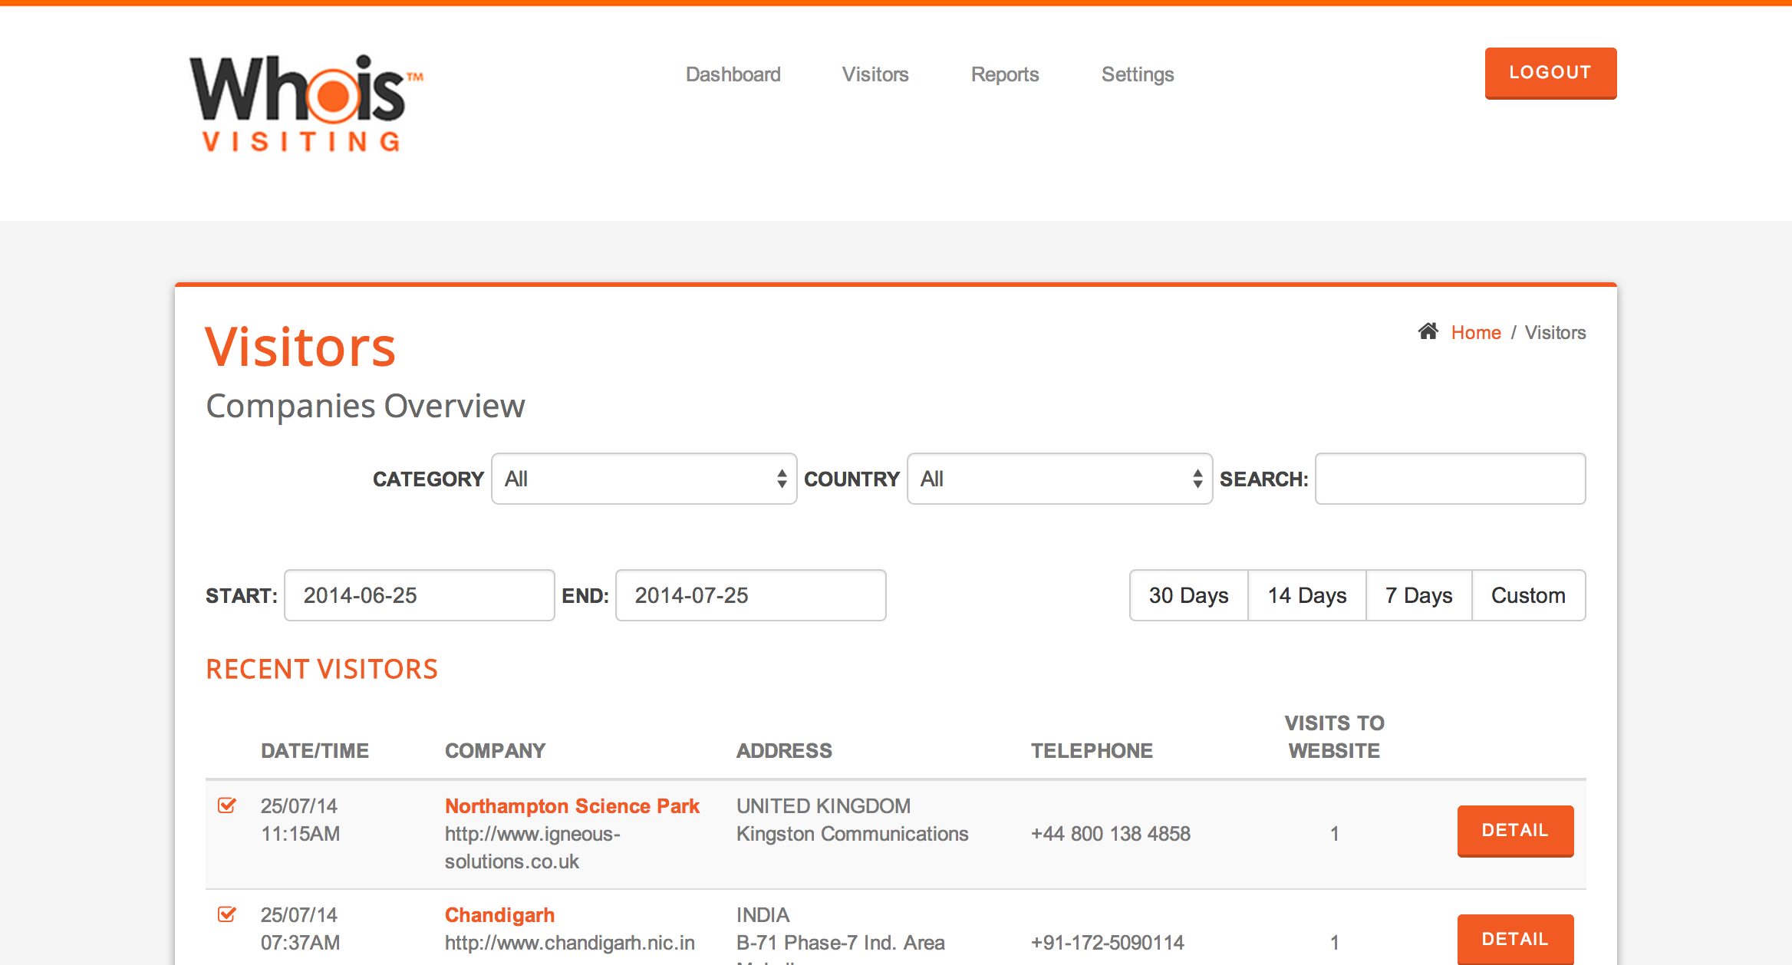
Task: Click the Company column header
Action: 495,751
